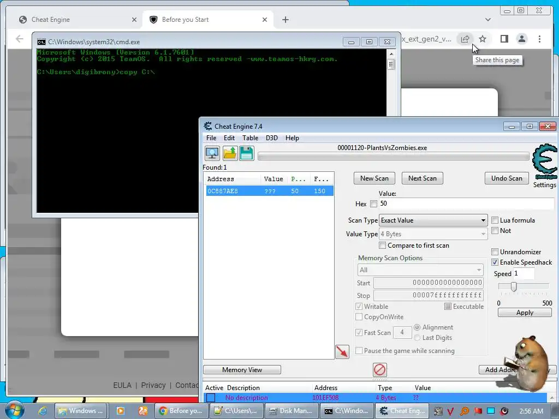Image resolution: width=559 pixels, height=419 pixels.
Task: Click the red arrow add-to-list icon
Action: pos(342,352)
